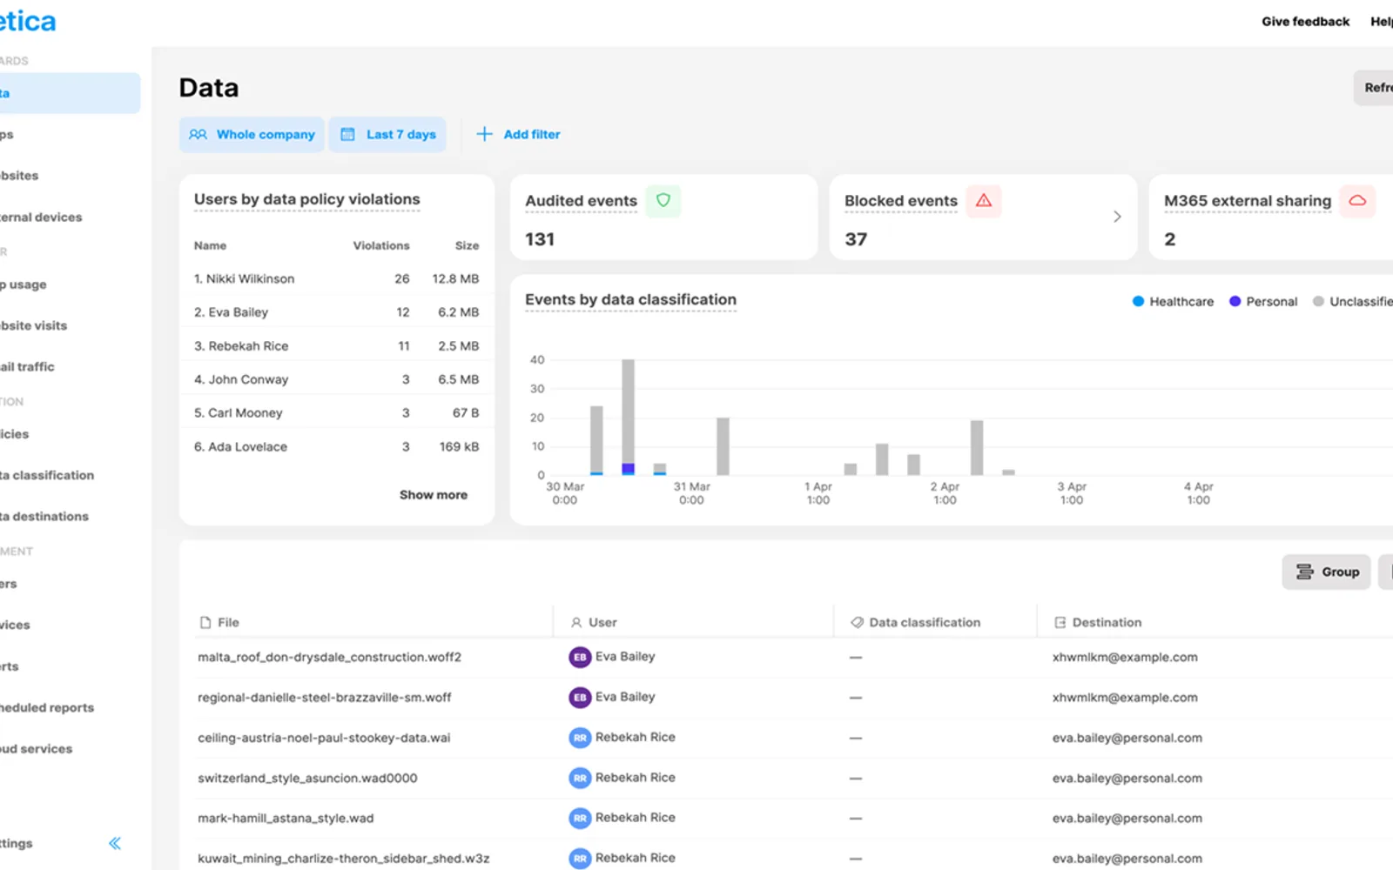
Task: Open Scheduled reports sidebar item
Action: coord(47,708)
